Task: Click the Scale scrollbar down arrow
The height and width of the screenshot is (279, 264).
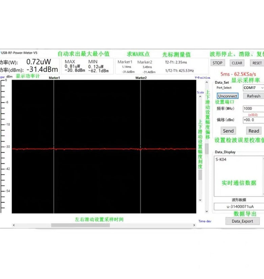Action: 200,200
